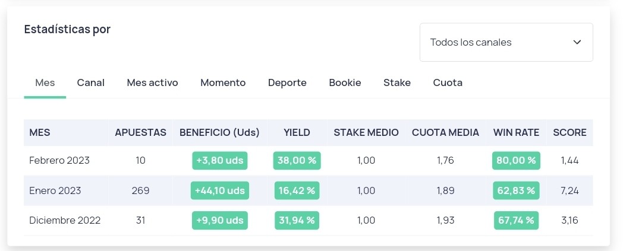The height and width of the screenshot is (251, 642).
Task: Click the BENEFICIO (Uds) column header
Action: click(219, 132)
